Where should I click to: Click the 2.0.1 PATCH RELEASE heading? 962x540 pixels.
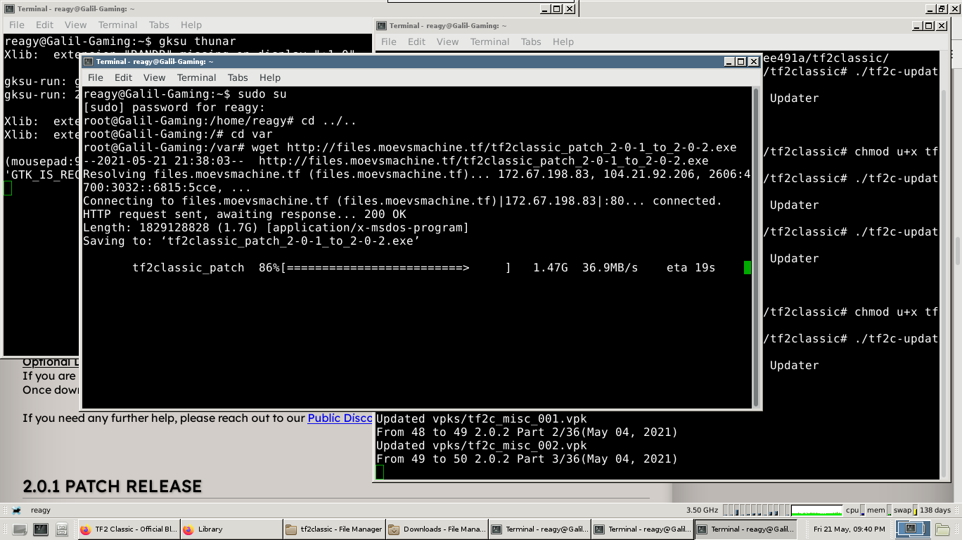(113, 487)
